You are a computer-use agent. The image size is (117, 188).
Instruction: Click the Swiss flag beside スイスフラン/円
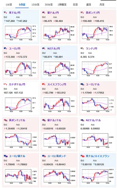(x=44, y=84)
